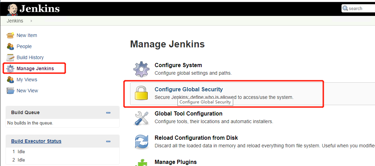Open Build History in the sidebar
Viewport: 375px width, 166px height.
point(30,57)
